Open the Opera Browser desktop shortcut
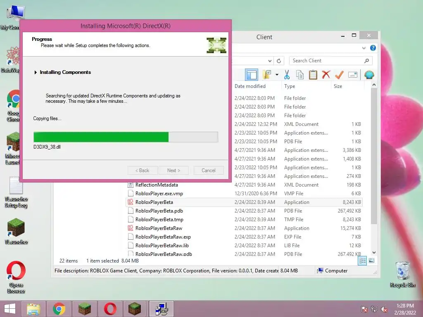The image size is (423, 317). point(16,277)
